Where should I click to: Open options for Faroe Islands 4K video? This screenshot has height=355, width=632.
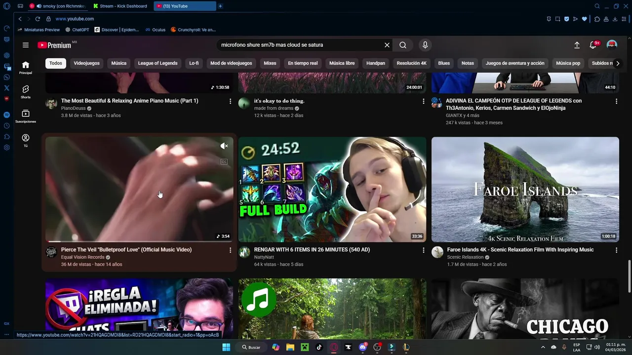pyautogui.click(x=616, y=250)
